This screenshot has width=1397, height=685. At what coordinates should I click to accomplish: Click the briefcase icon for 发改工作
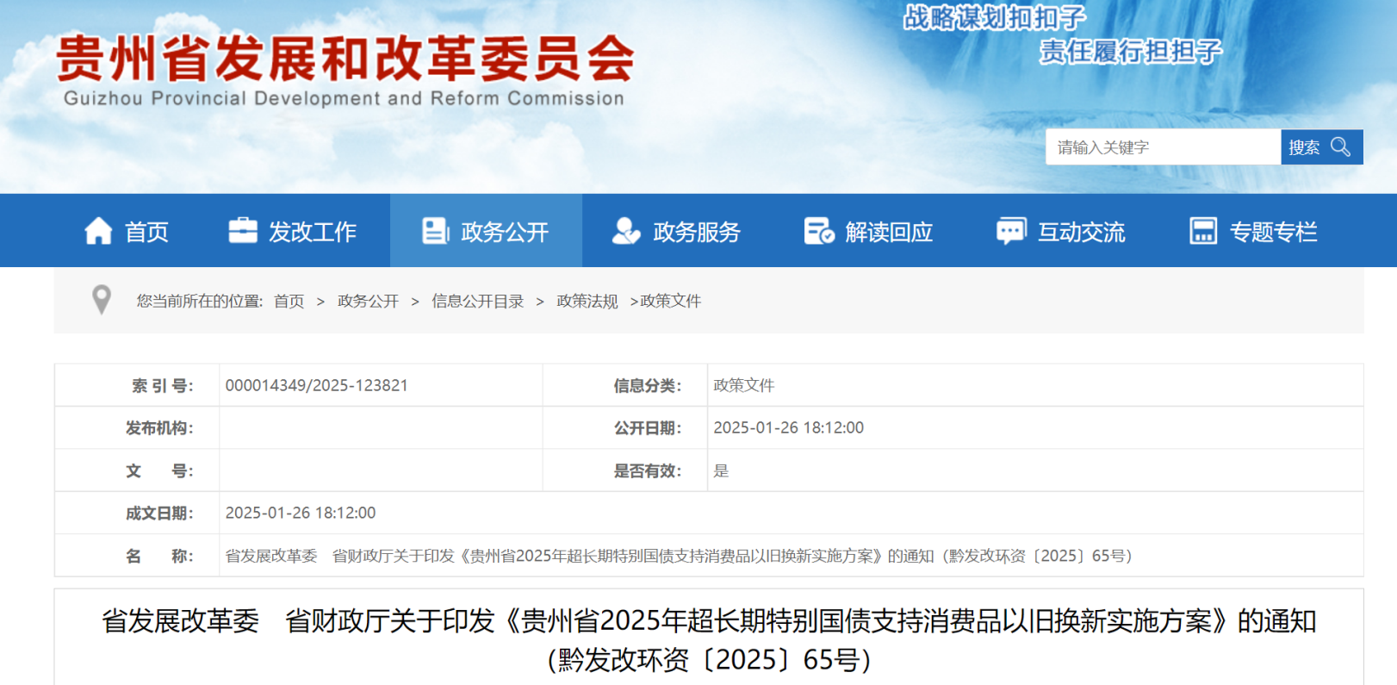tap(242, 230)
